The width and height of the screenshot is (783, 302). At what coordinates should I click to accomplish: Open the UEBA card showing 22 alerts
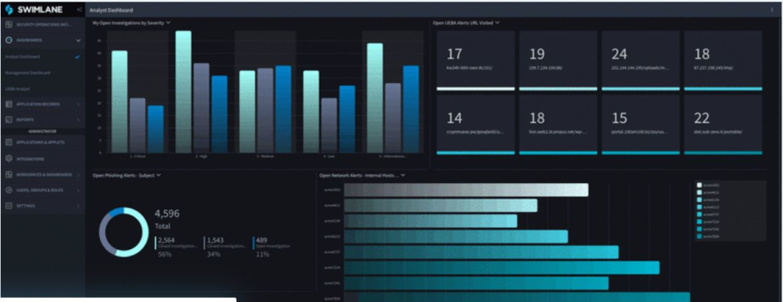tap(723, 125)
